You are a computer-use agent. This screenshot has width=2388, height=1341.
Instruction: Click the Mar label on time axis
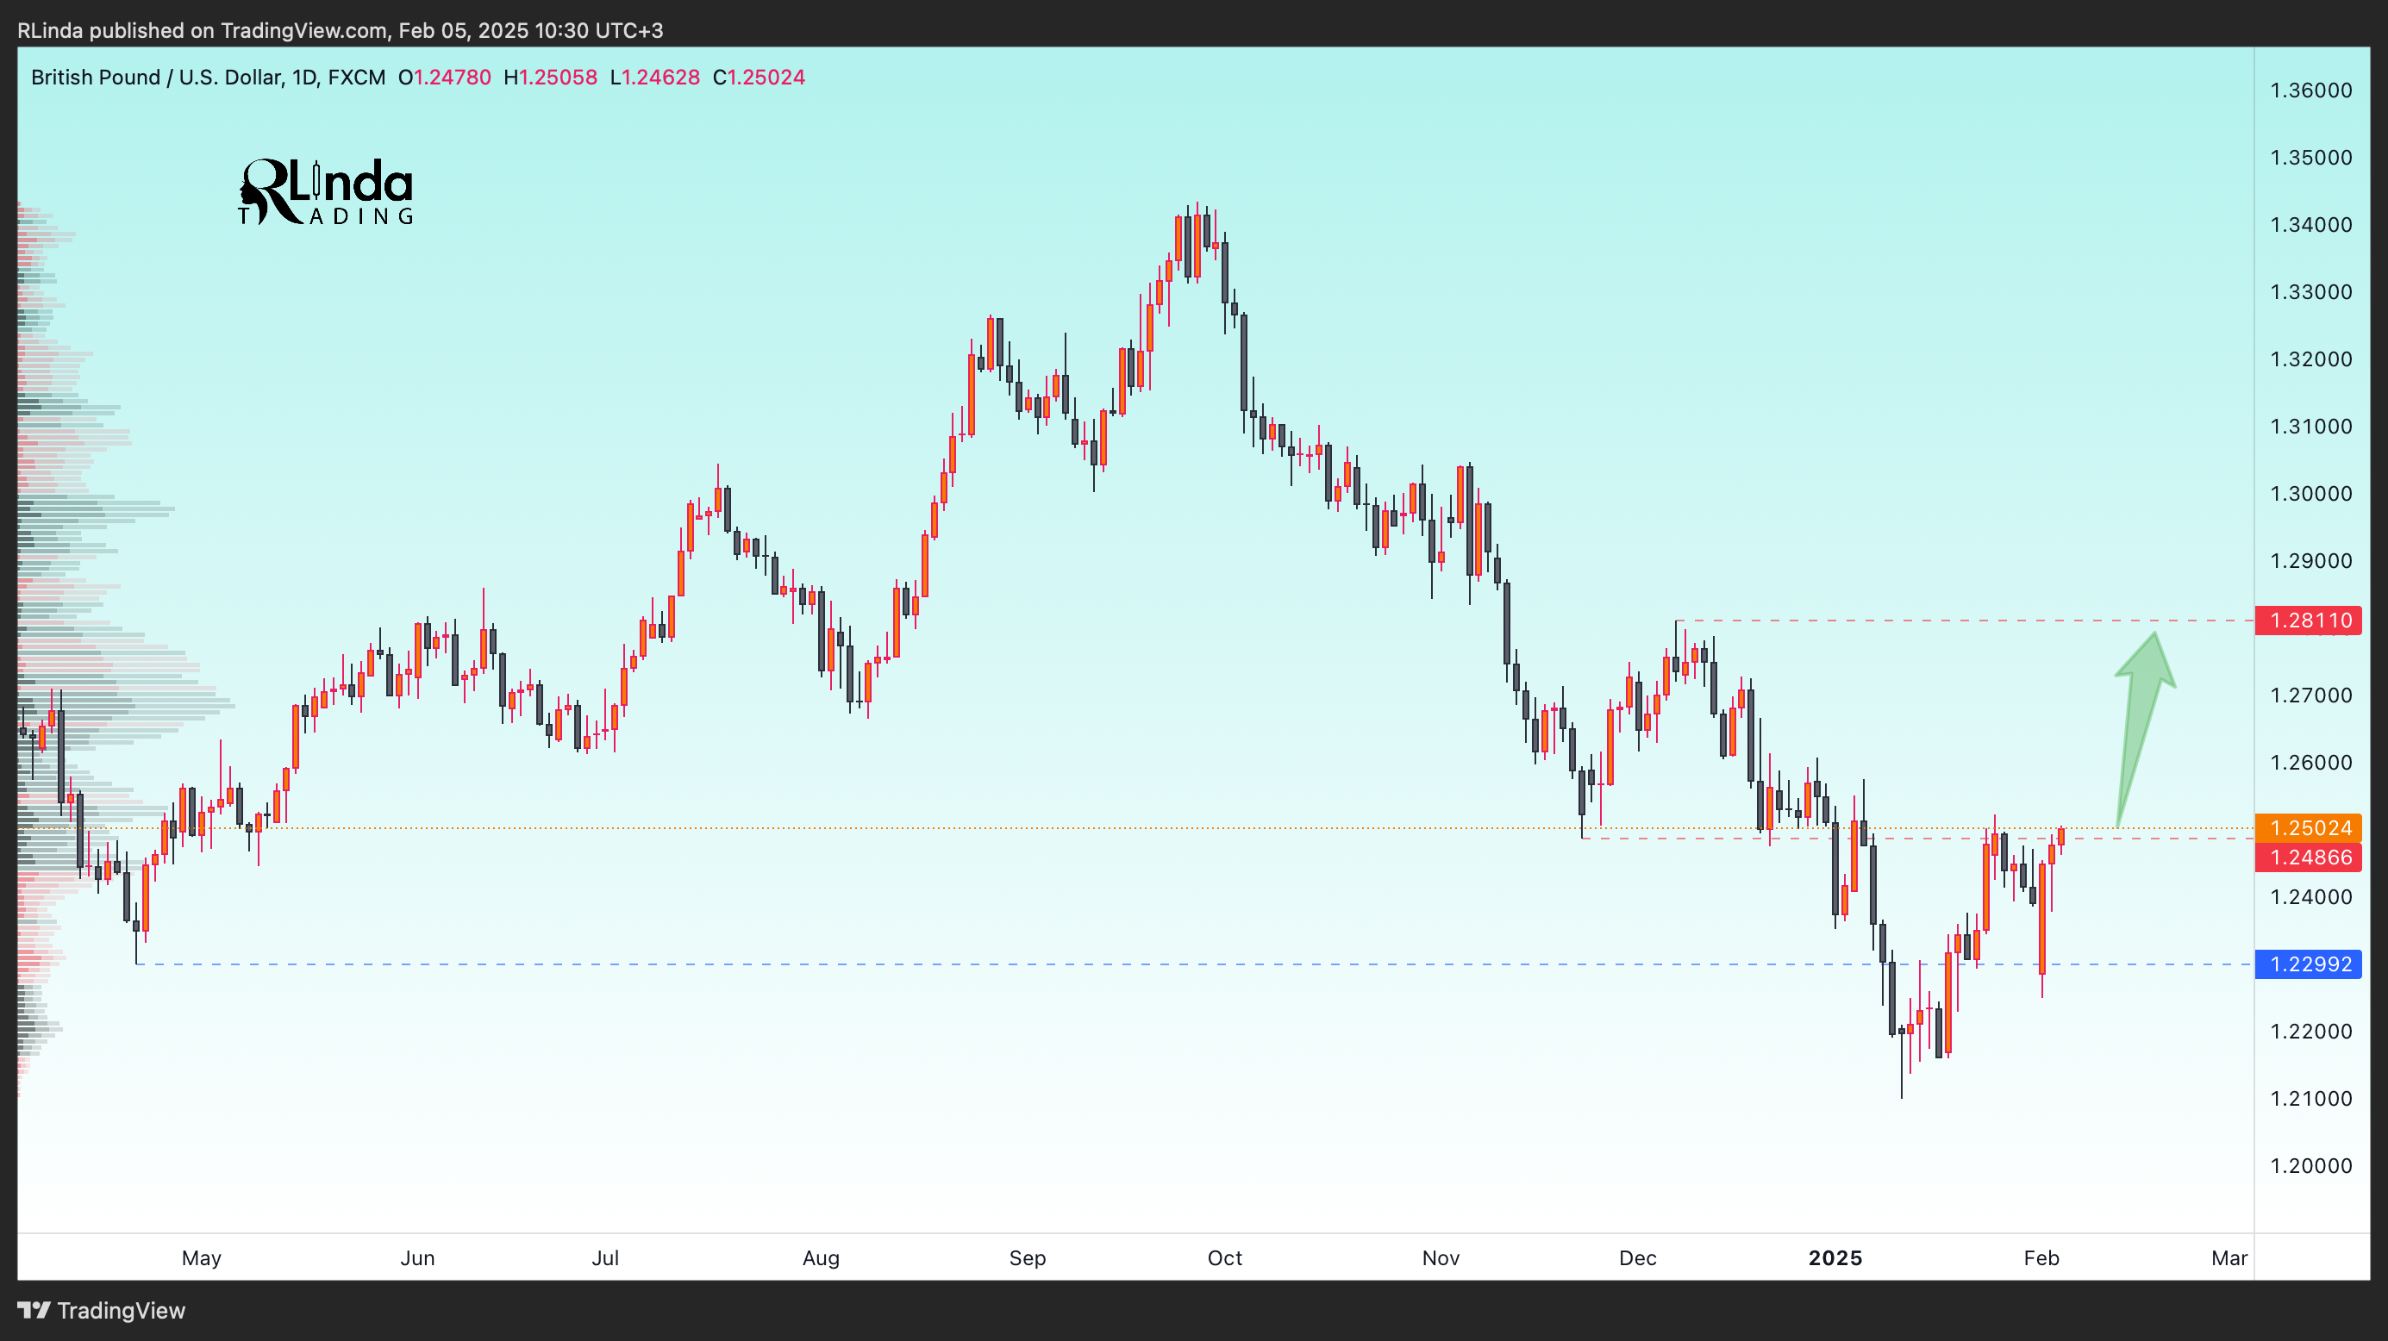pos(2229,1258)
